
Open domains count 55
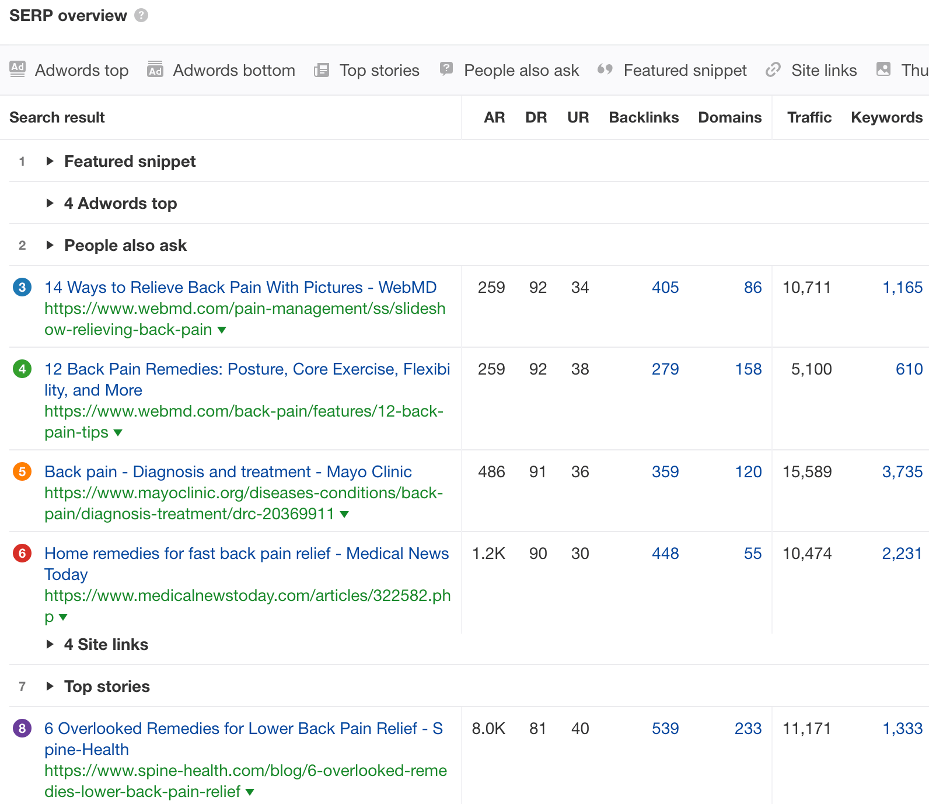[753, 553]
